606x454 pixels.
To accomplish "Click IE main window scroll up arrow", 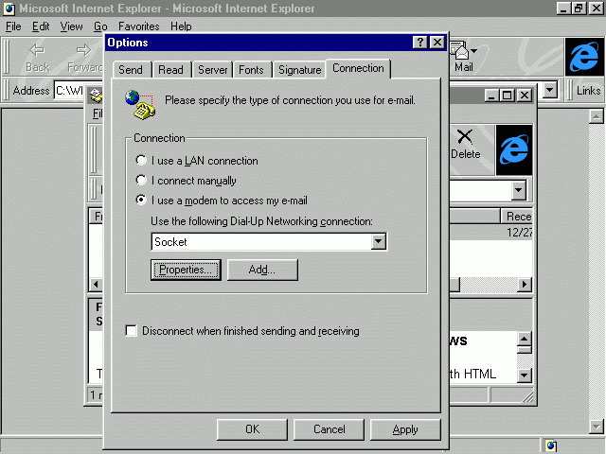I will click(597, 116).
